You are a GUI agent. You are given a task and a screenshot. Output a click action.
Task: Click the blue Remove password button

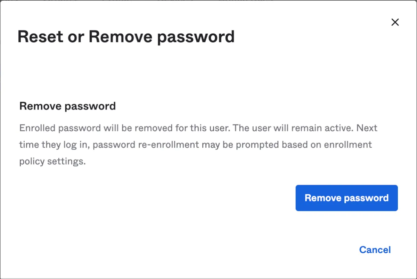(x=346, y=198)
